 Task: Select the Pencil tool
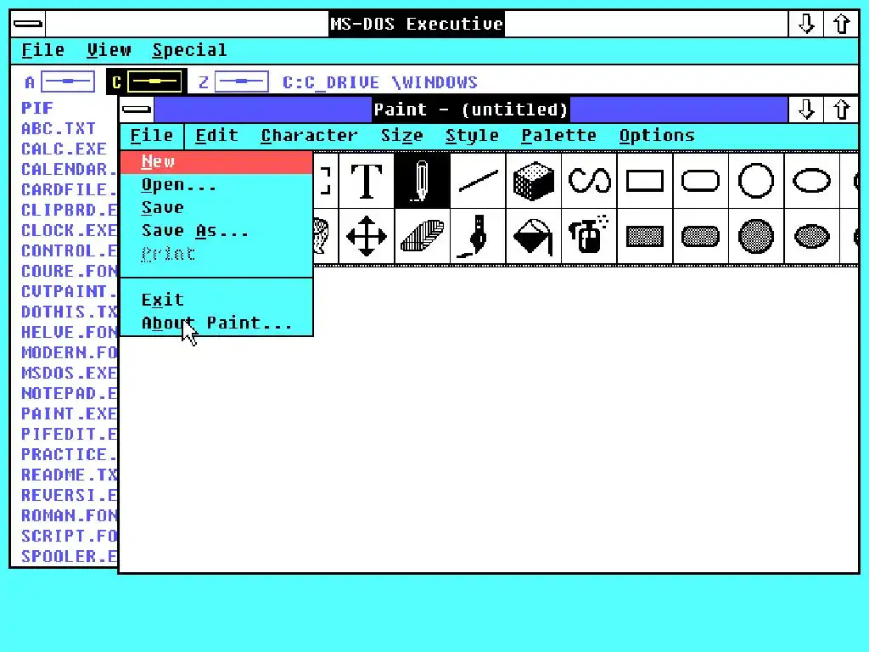(422, 181)
